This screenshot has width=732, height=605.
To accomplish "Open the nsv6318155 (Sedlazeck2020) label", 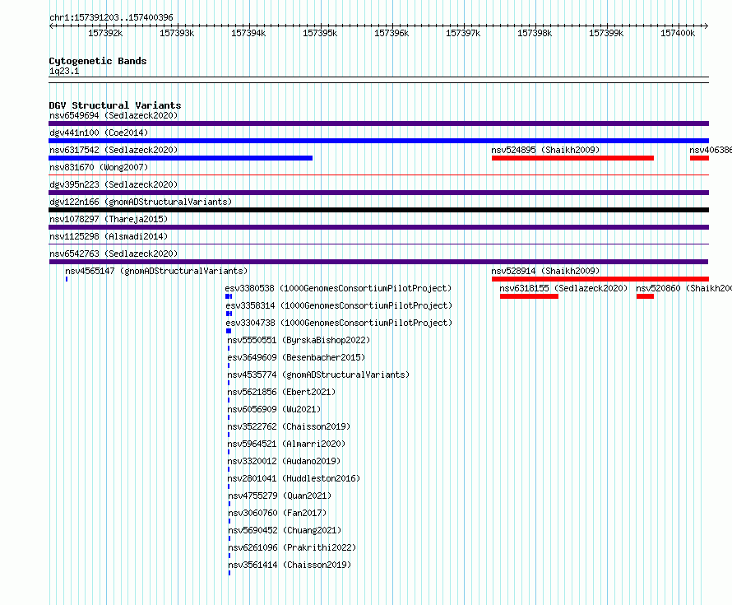I will [x=563, y=288].
